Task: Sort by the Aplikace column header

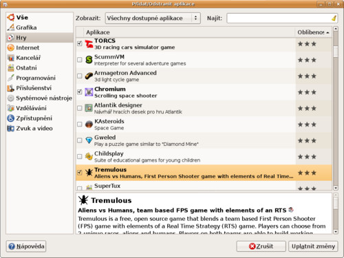Action: point(189,32)
